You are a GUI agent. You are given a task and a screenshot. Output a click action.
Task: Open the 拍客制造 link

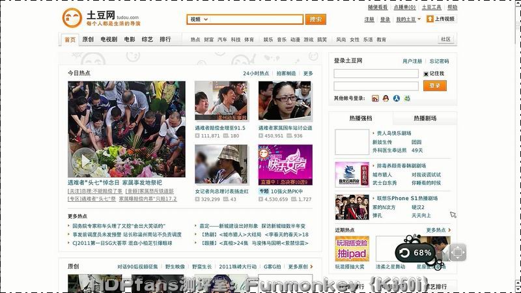tap(286, 74)
